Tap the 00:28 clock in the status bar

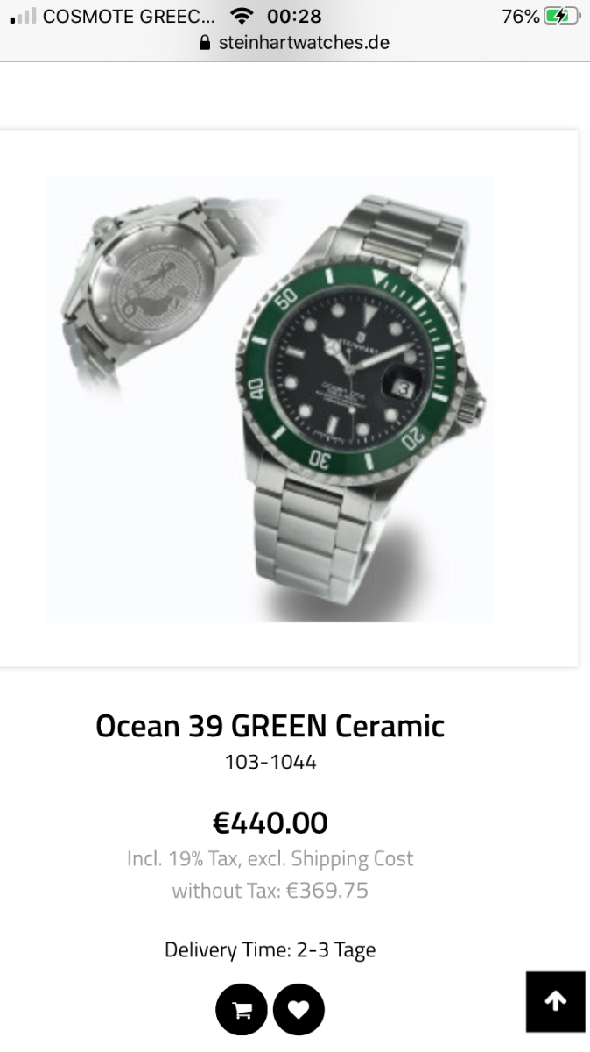(294, 16)
